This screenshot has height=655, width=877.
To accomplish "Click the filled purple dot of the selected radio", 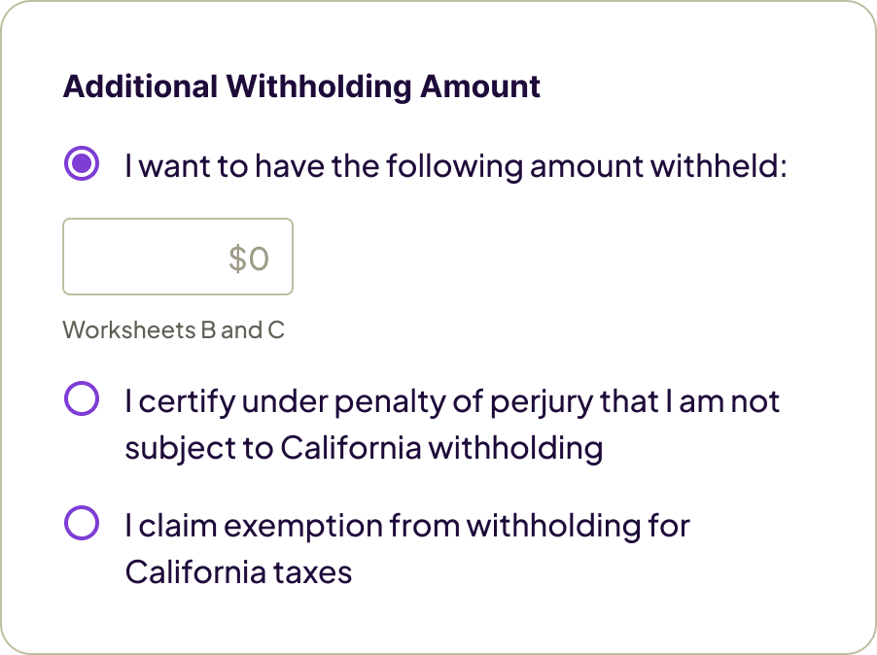I will click(82, 164).
